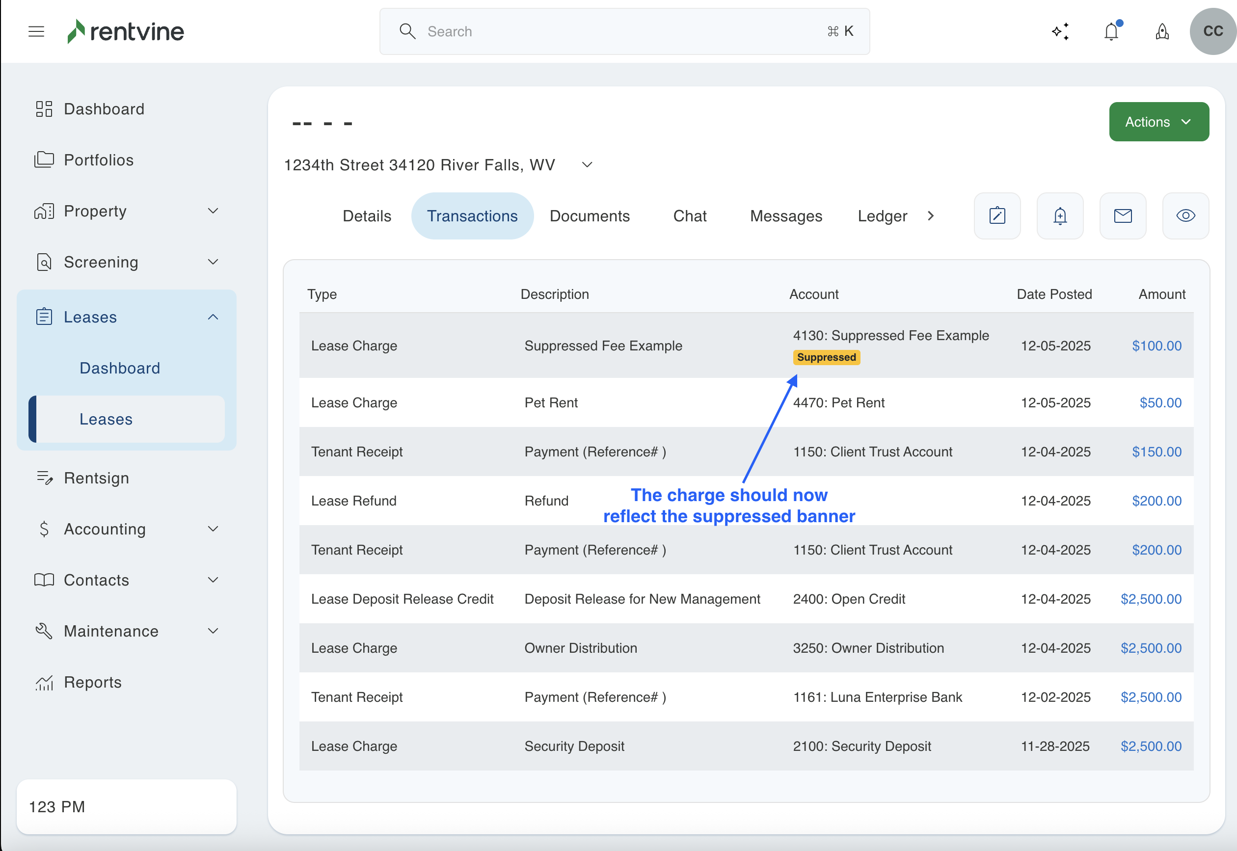Click the add reminder bell icon

coord(1060,216)
